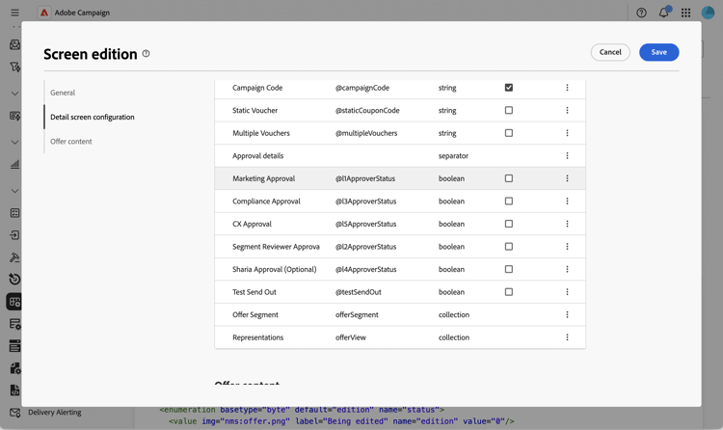This screenshot has height=430, width=723.
Task: Select the @staticCouponCode attribute text
Action: (x=367, y=110)
